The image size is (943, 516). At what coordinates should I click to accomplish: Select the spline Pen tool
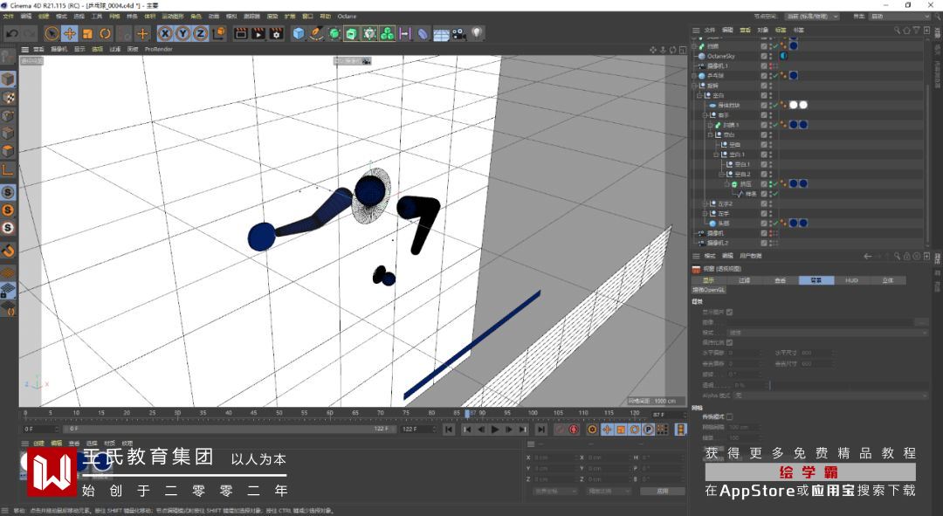[316, 34]
